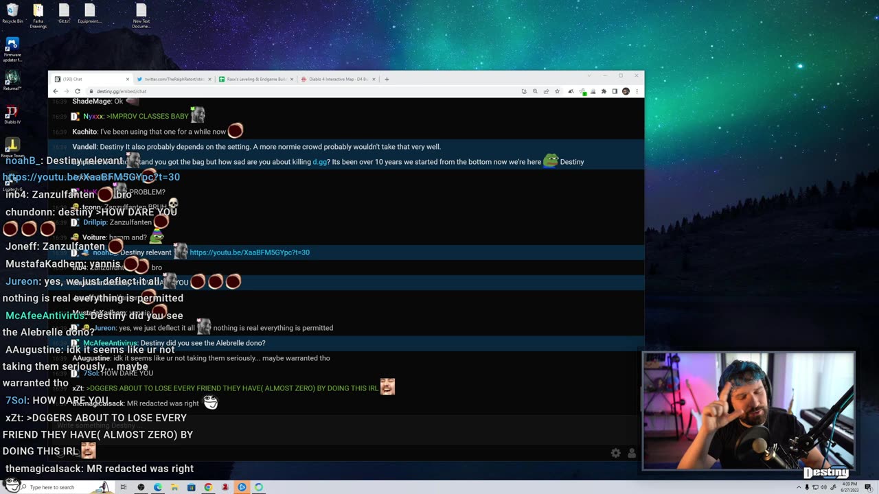Close the Diablo 4 Interactive Map tab
Screen dimensions: 879x494
[374, 79]
